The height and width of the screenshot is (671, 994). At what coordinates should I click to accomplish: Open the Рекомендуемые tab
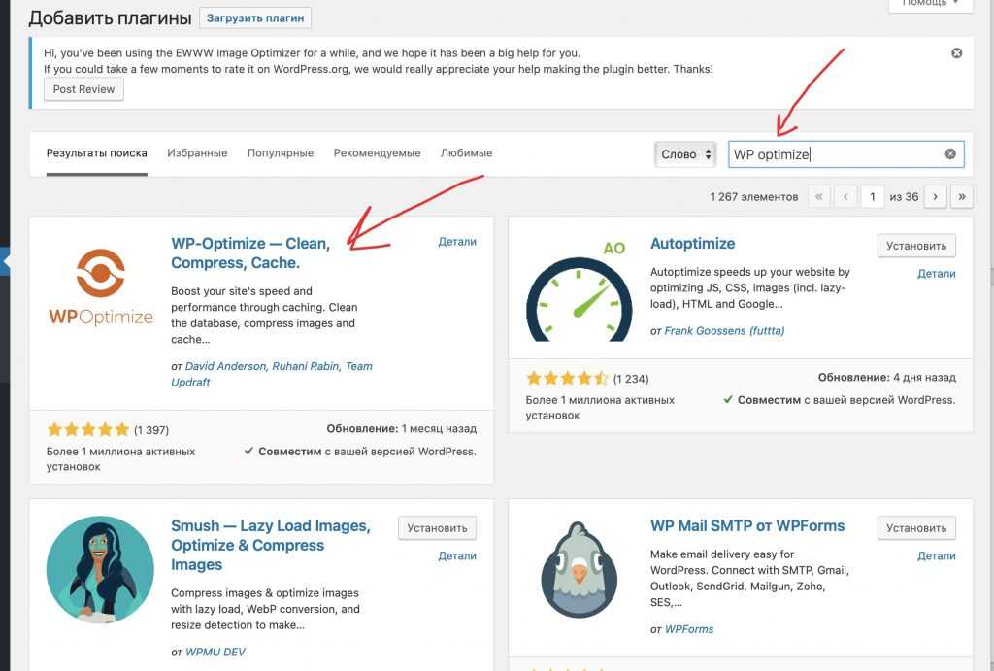(377, 153)
